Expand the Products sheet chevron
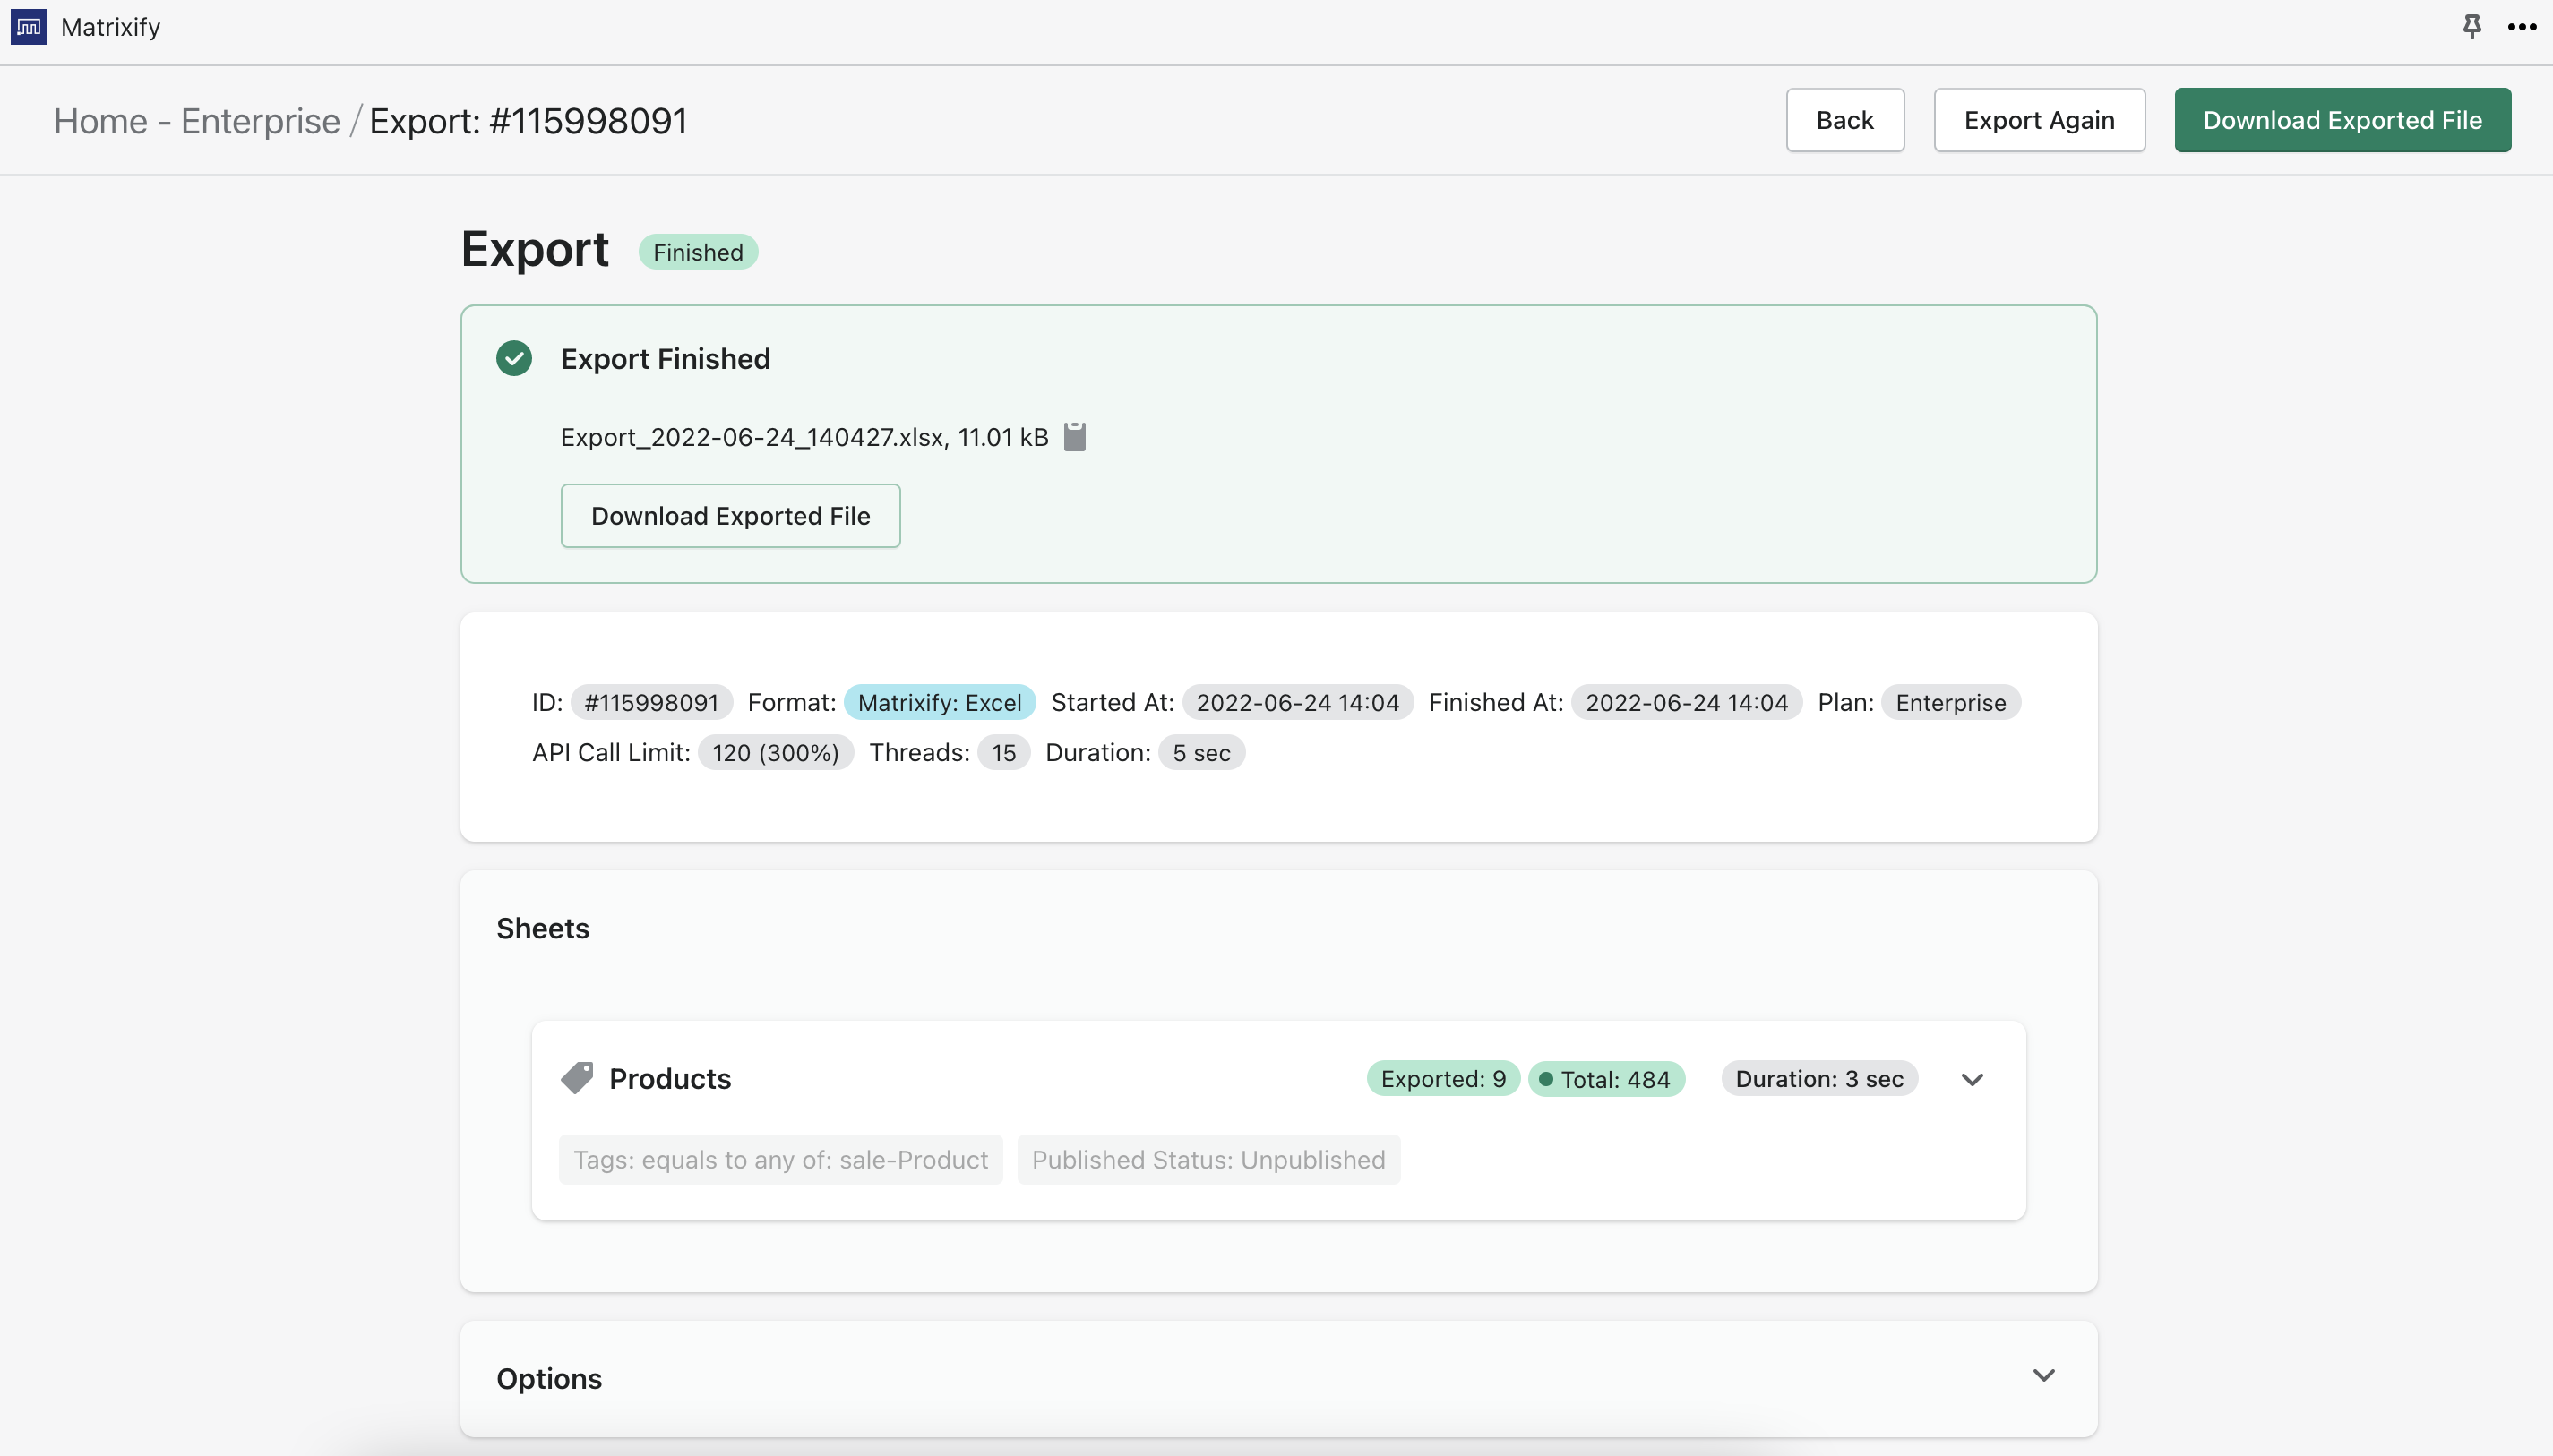Screen dimensions: 2553x1456 (x=1972, y=1079)
